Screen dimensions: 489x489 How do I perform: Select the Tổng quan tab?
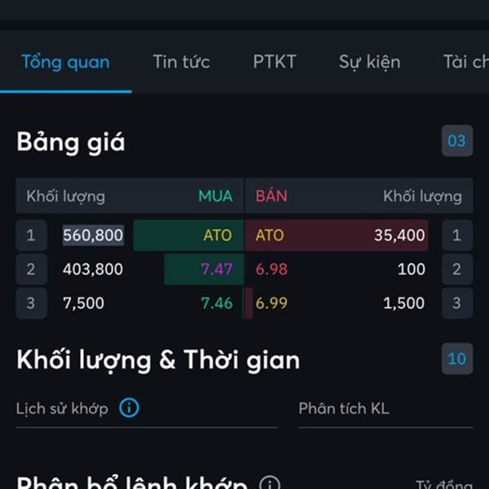click(65, 62)
